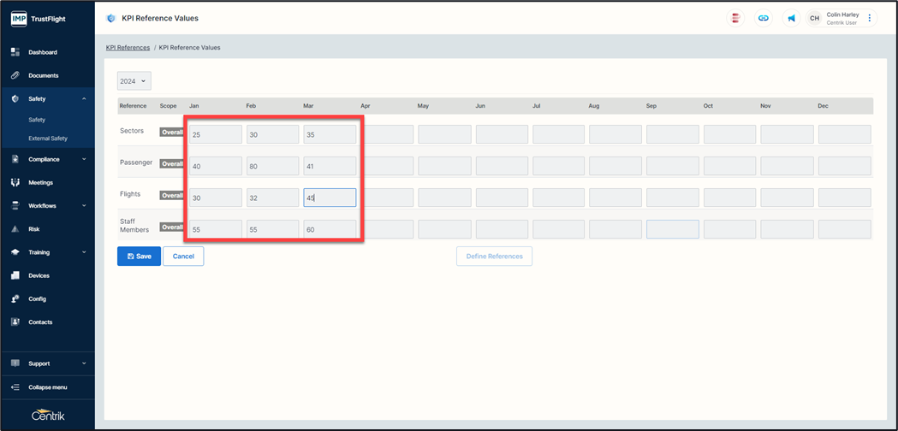
Task: Click the Compliance icon in sidebar
Action: pos(15,159)
